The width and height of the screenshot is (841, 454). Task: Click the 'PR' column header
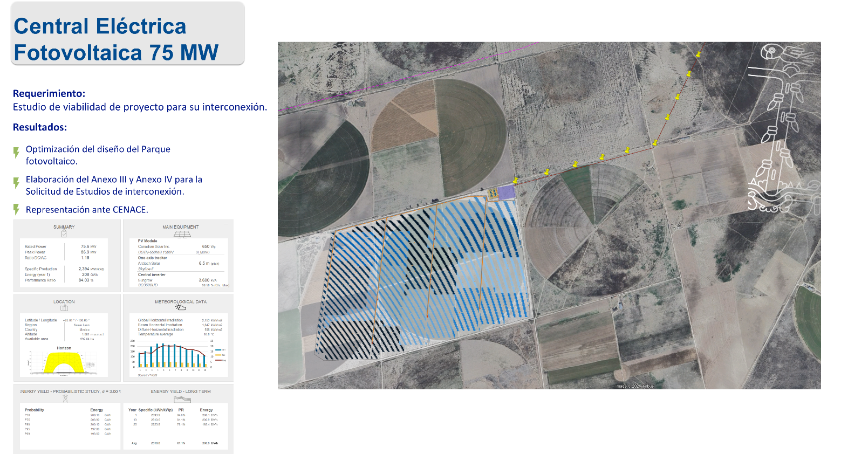click(x=181, y=410)
